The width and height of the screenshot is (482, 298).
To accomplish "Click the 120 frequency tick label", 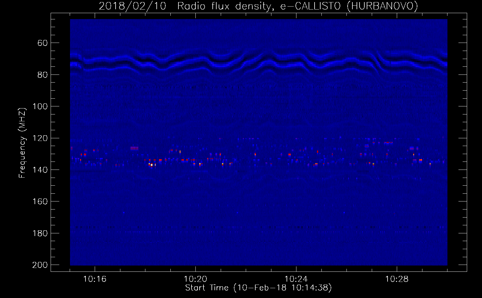I will (40, 138).
